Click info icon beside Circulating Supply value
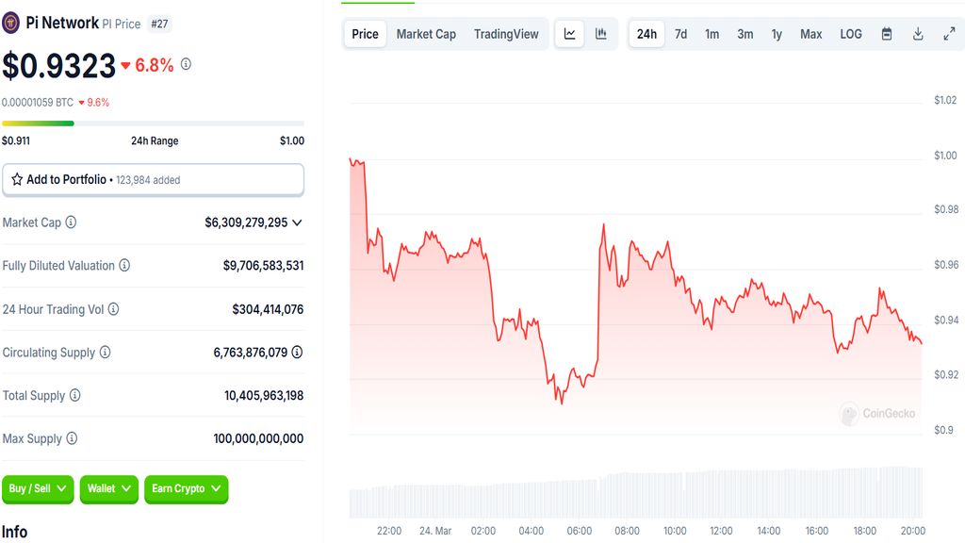This screenshot has width=965, height=543. click(x=297, y=353)
